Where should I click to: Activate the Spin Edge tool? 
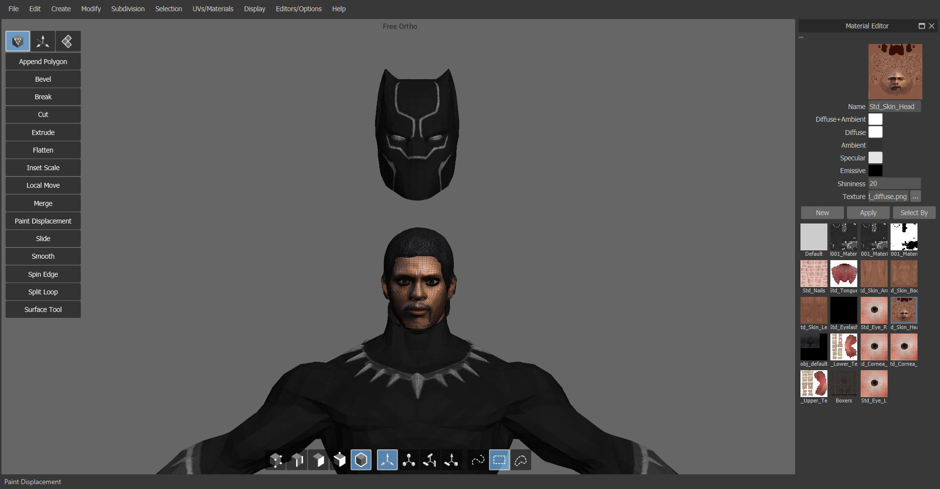point(43,274)
